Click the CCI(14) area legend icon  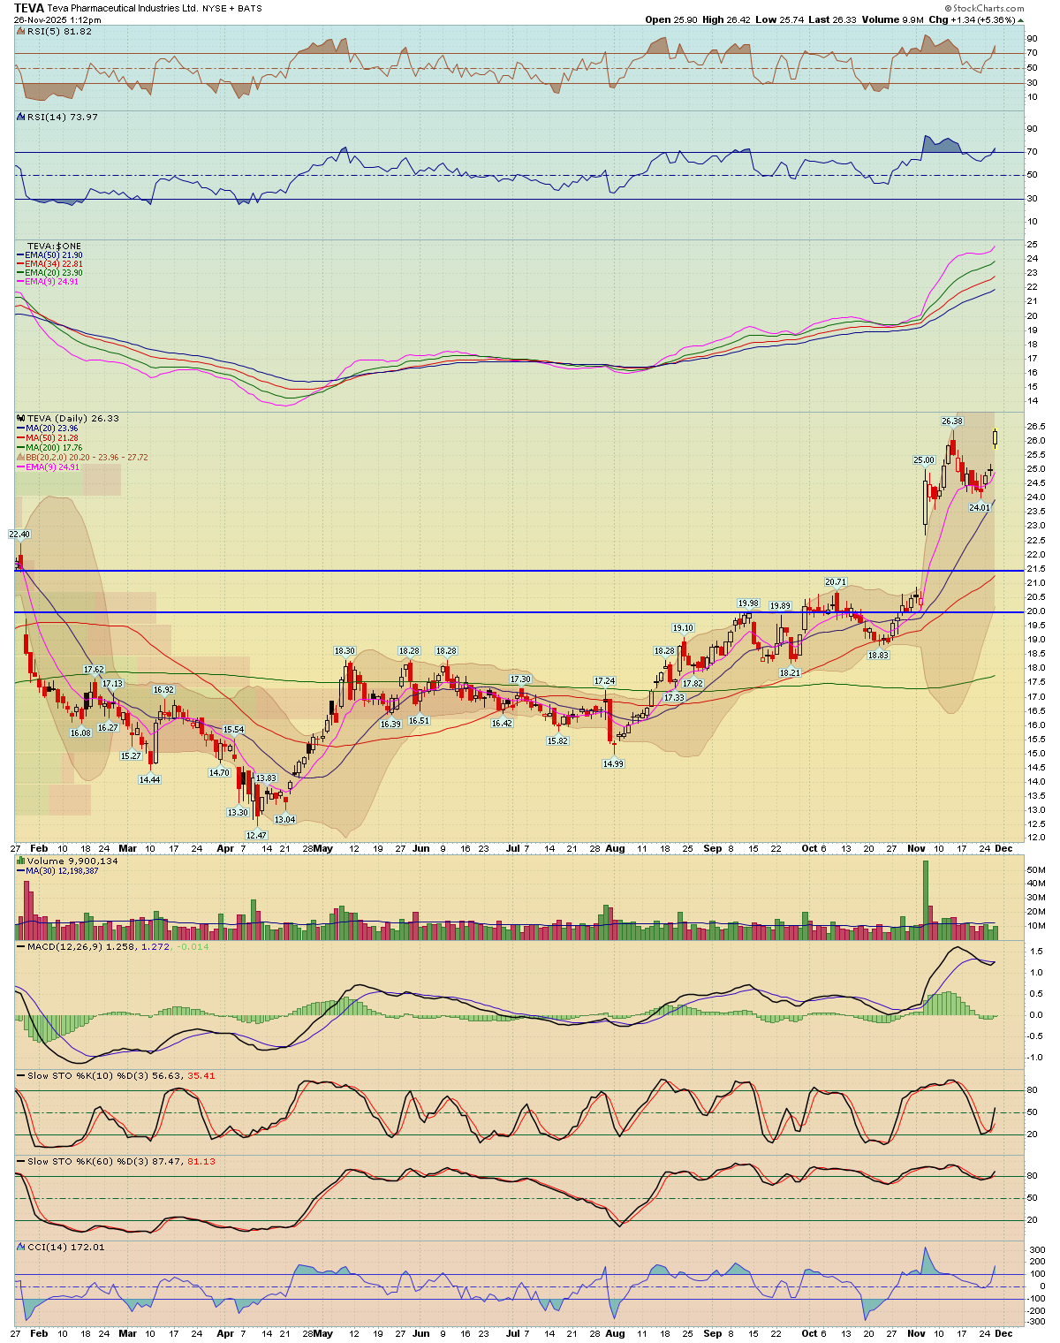[21, 1247]
